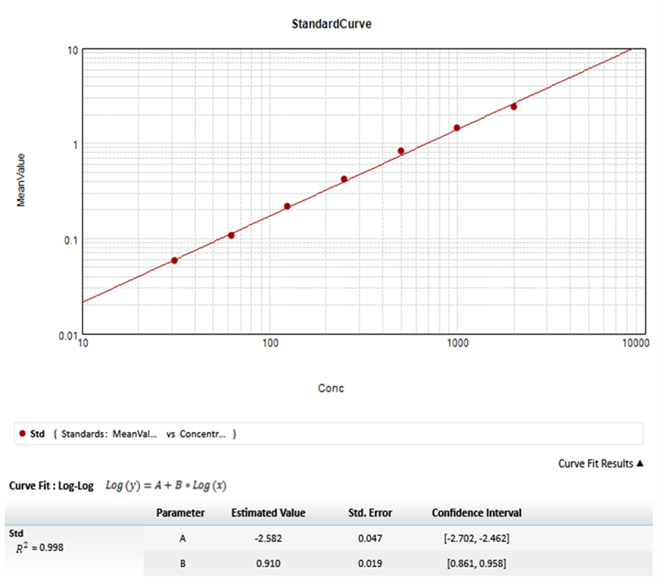
Task: Click the x-axis tick label 100
Action: (270, 343)
